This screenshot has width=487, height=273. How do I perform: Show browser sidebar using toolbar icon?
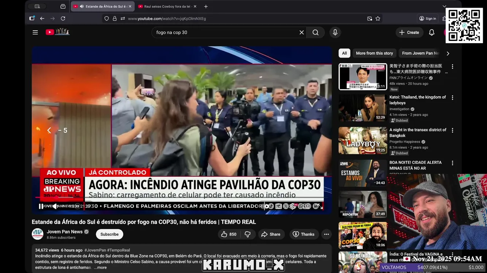tap(32, 18)
